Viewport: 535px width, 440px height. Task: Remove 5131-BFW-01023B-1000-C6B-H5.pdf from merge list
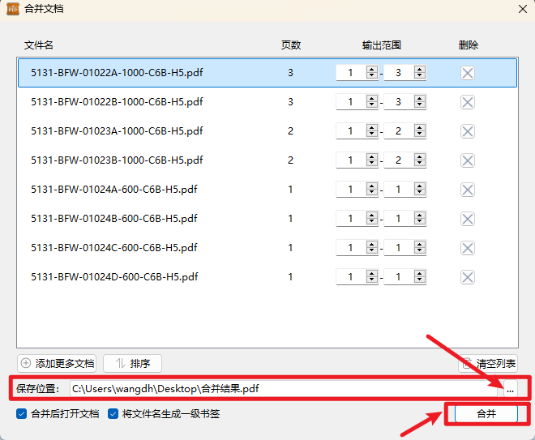coord(468,160)
